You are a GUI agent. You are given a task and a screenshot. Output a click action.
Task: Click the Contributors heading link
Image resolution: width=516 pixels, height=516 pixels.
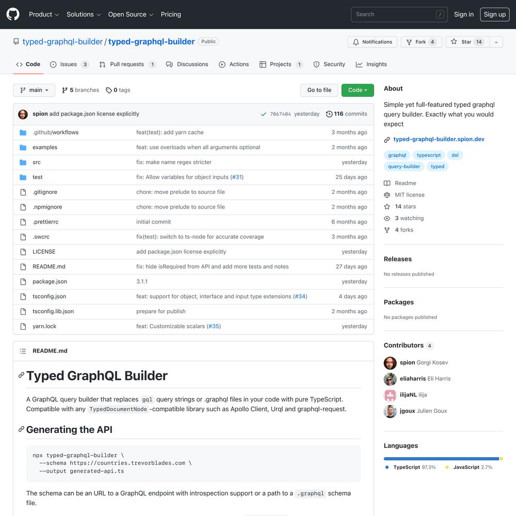coord(404,346)
